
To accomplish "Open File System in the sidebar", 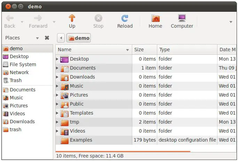I will point(23,64).
